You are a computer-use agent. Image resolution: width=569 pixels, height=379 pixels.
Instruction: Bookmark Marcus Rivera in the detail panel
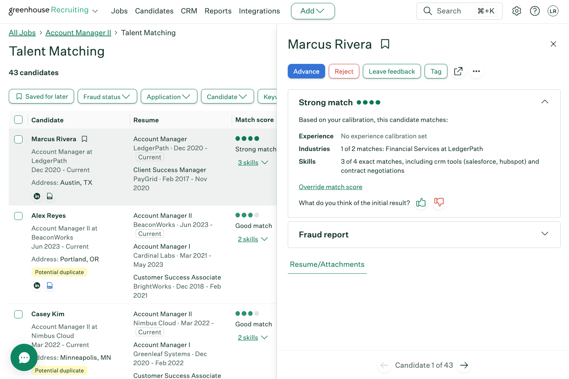pos(385,44)
